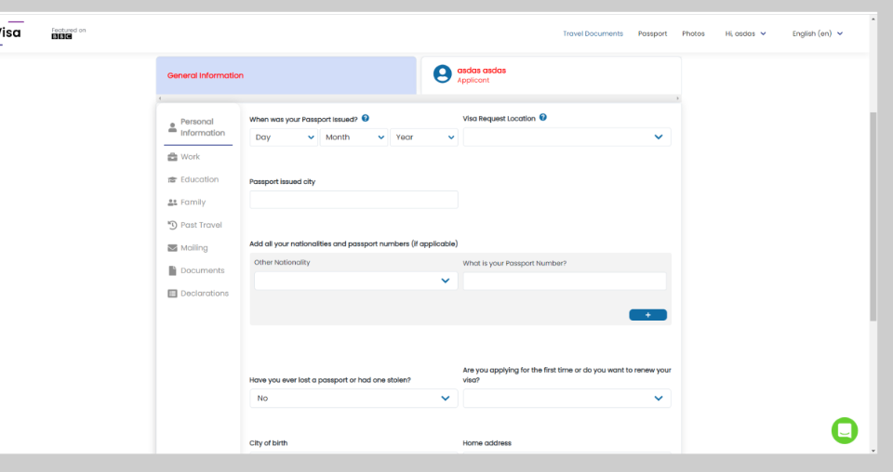Click the Declarations list icon
This screenshot has width=893, height=472.
click(173, 294)
